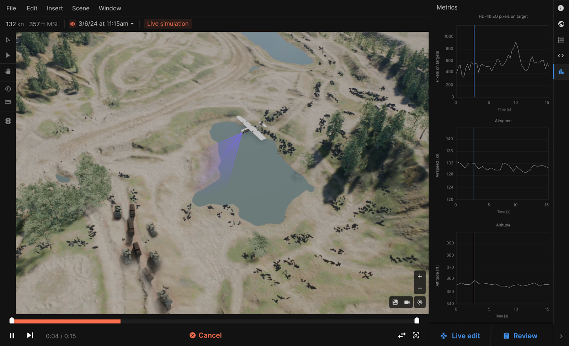Image resolution: width=569 pixels, height=346 pixels.
Task: Toggle the scenario visibility eye icon
Action: point(72,23)
